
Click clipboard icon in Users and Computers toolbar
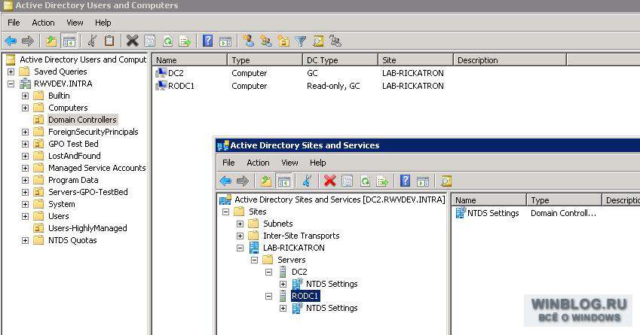(109, 41)
